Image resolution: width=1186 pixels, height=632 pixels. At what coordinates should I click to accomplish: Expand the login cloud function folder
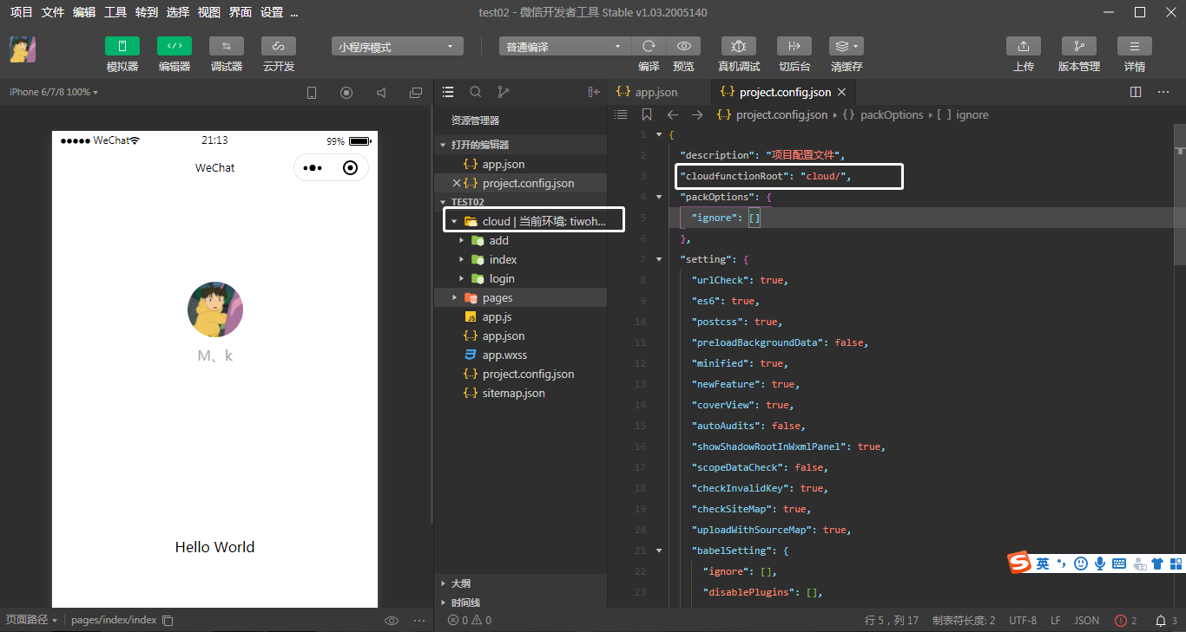click(462, 278)
